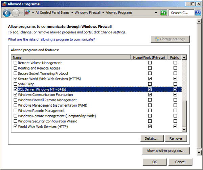Toggle Windows Security Configuration Wizard name checkbox
Screen dimensions: 203x170
[16, 121]
